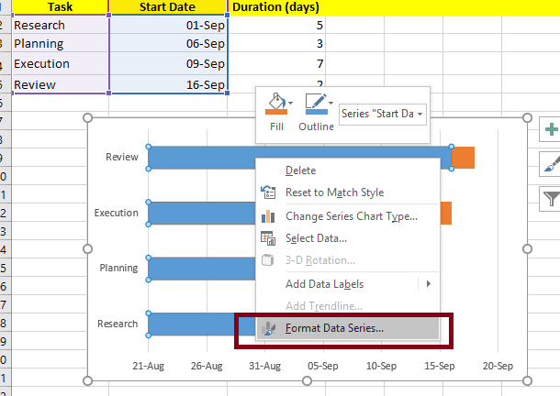
Task: Select the orange Review duration bar
Action: point(464,158)
